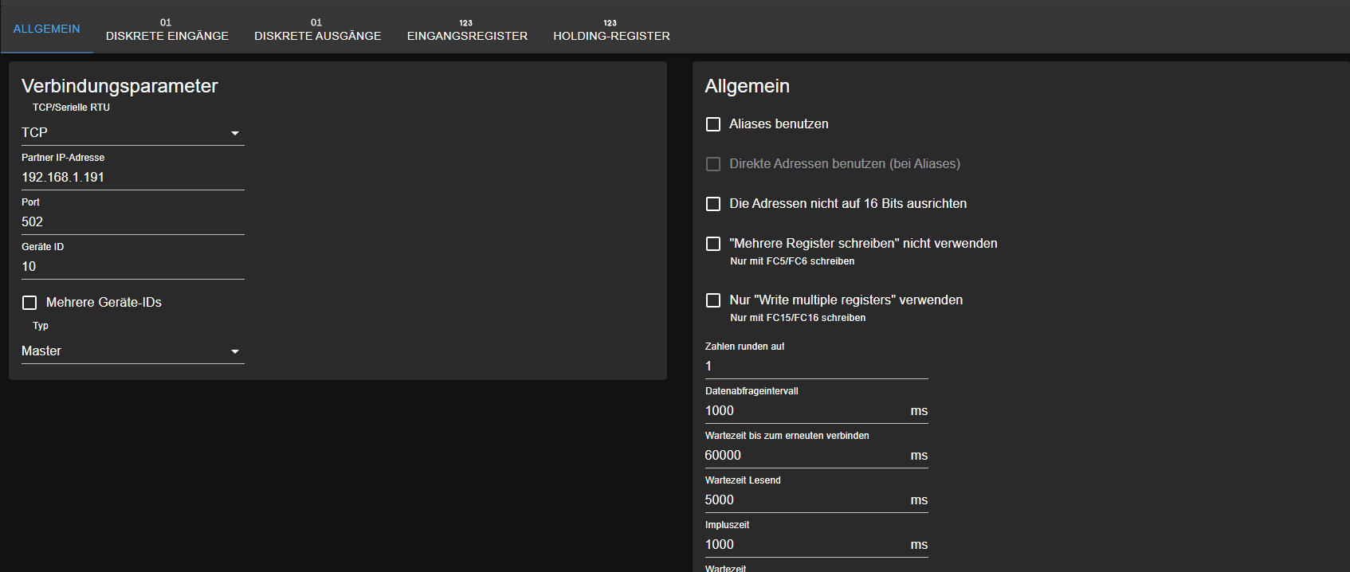Open the Typ Master dropdown
Image resolution: width=1350 pixels, height=572 pixels.
pyautogui.click(x=132, y=351)
